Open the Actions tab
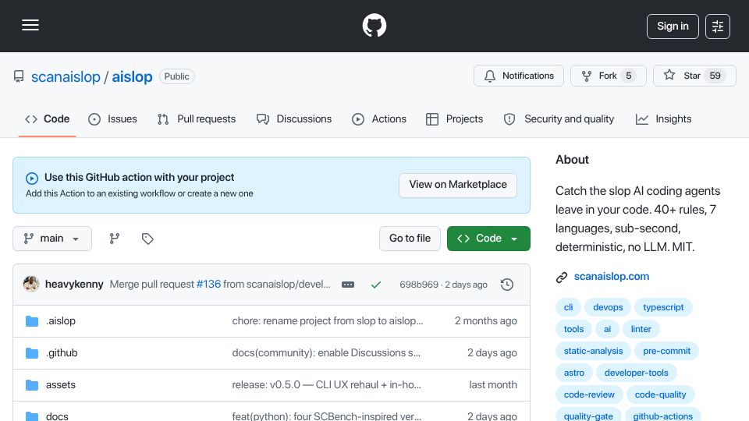This screenshot has width=749, height=421. 379,119
